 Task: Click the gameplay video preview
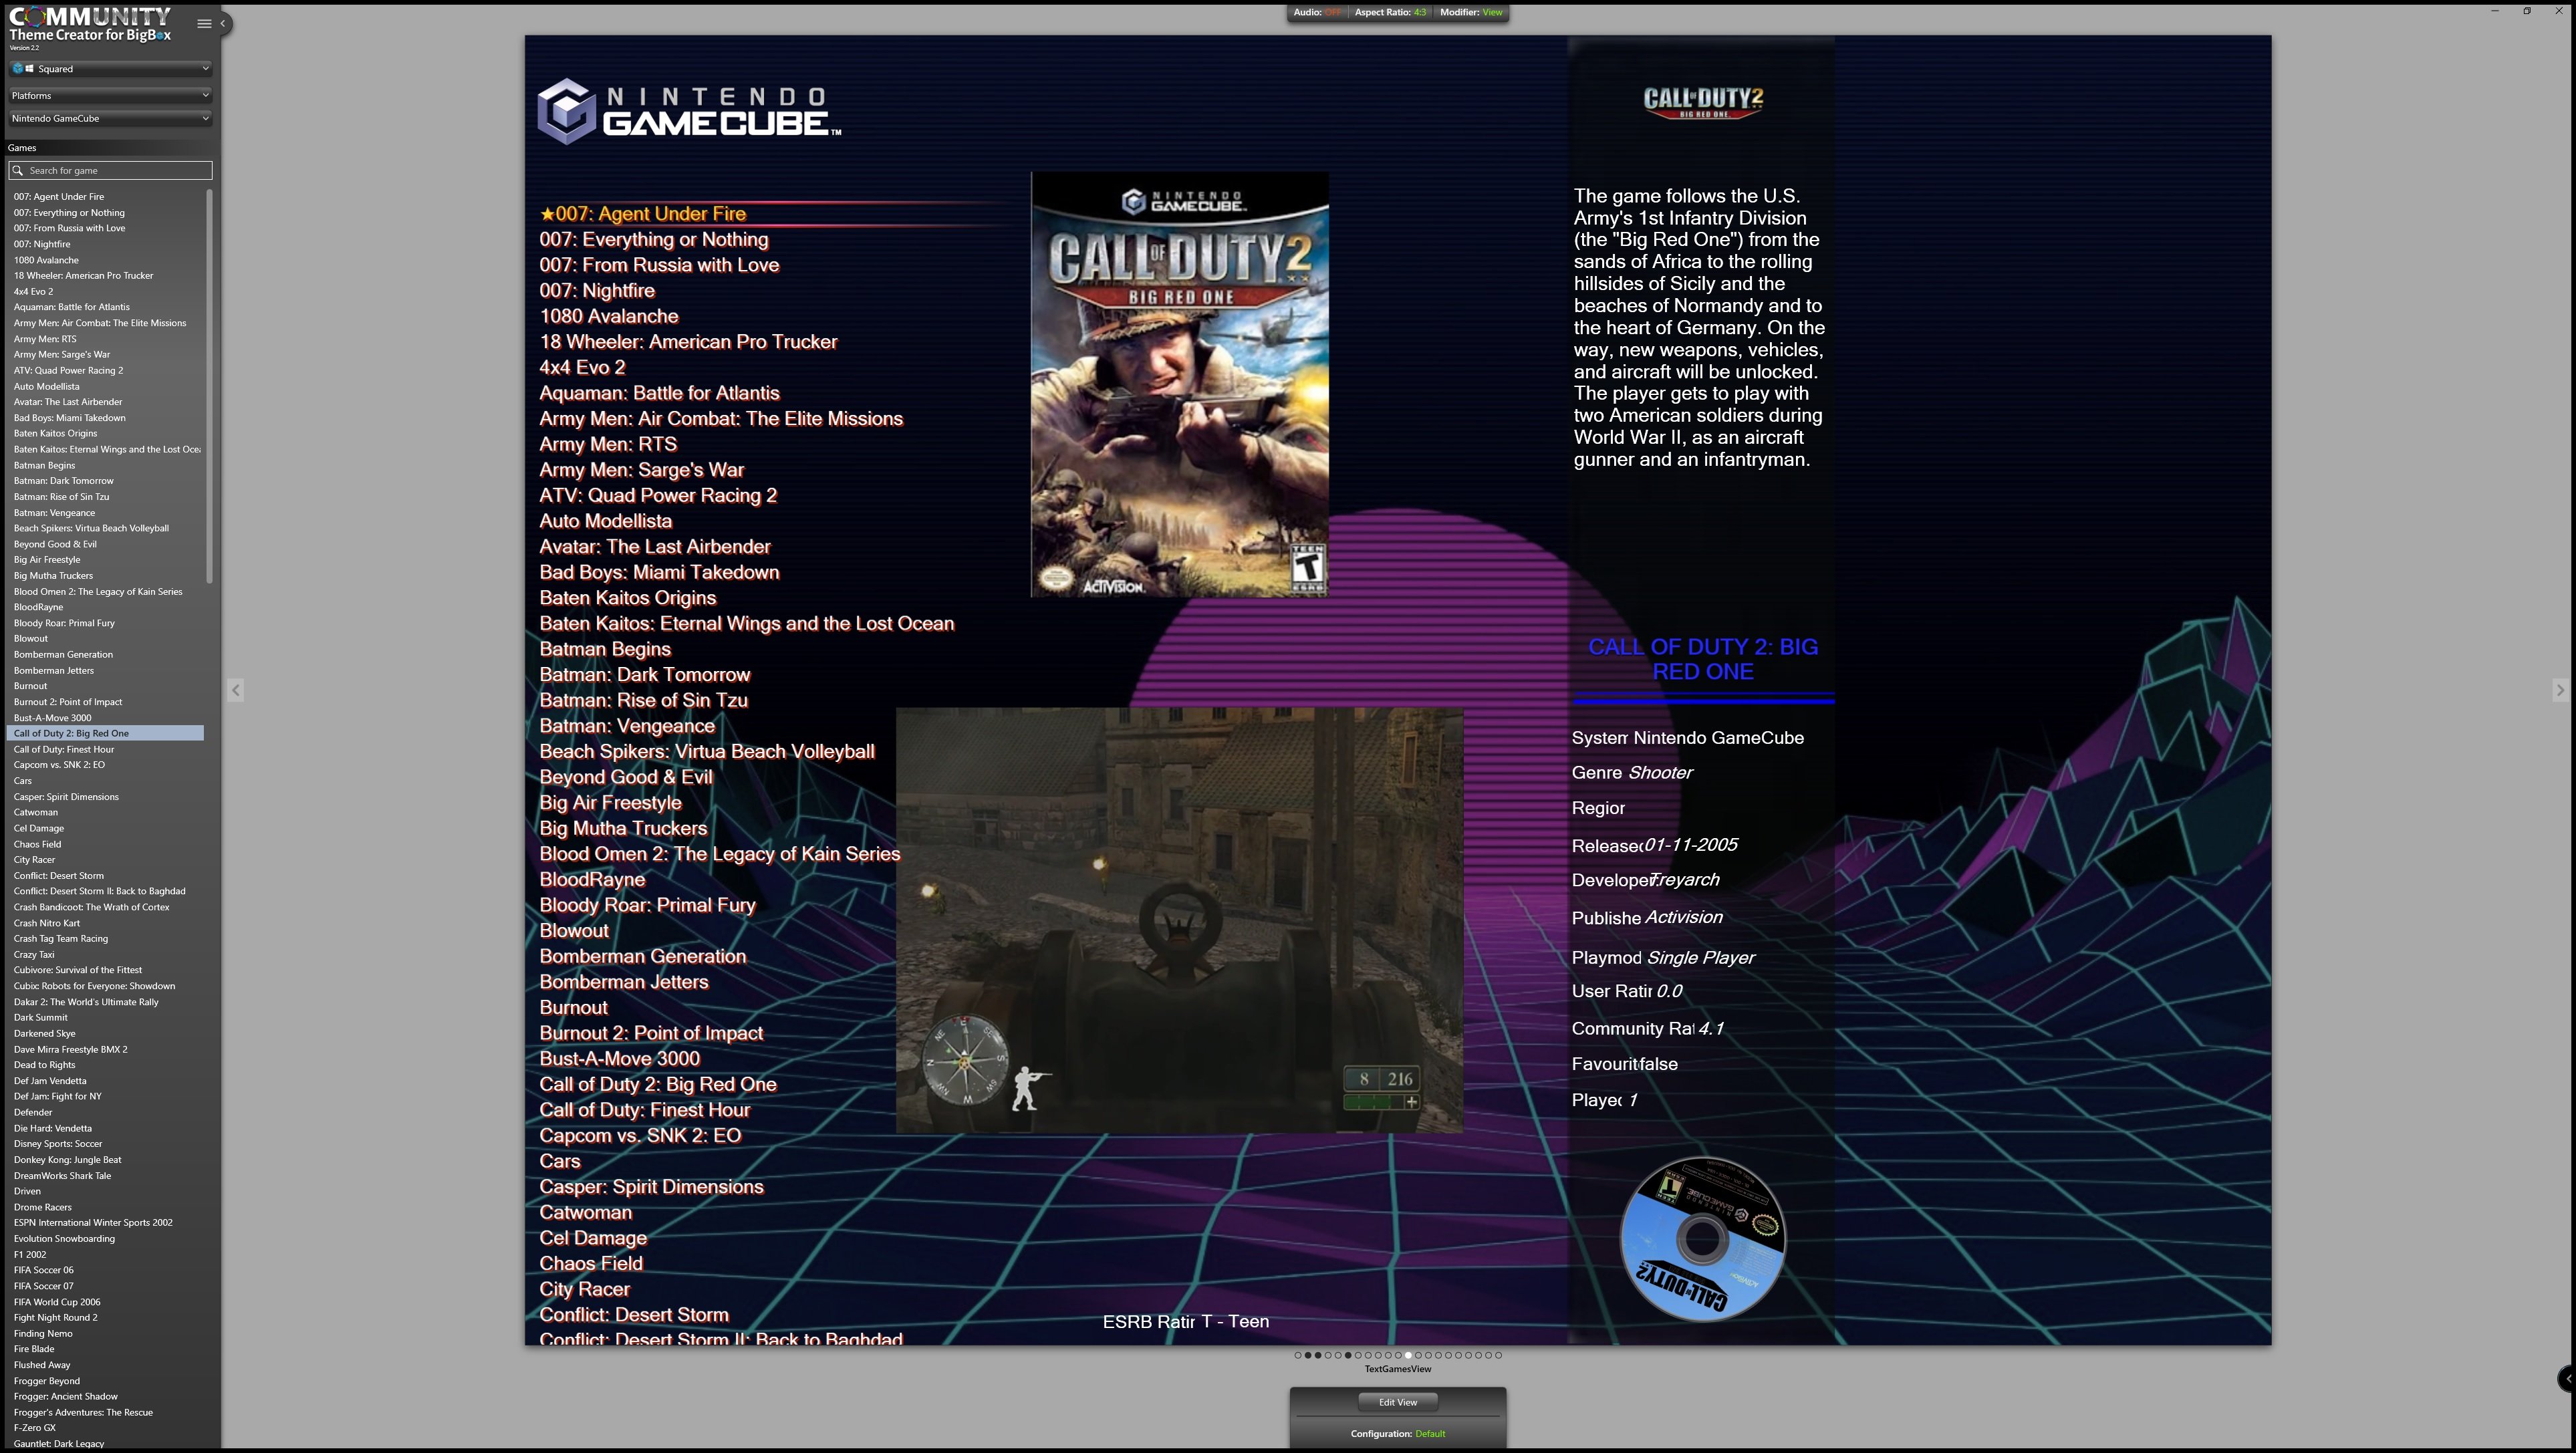click(1179, 921)
